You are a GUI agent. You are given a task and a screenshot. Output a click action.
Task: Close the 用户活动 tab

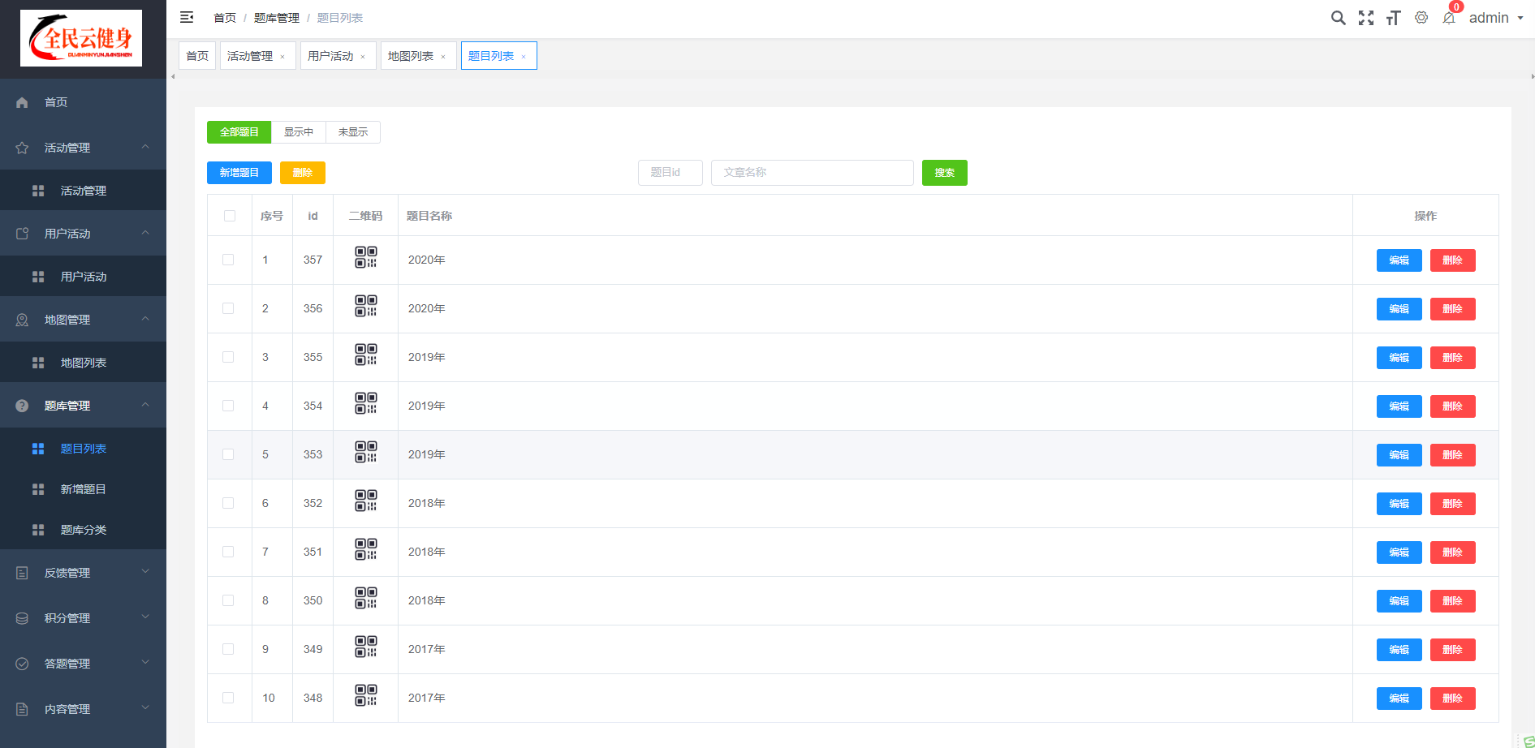[x=363, y=57]
